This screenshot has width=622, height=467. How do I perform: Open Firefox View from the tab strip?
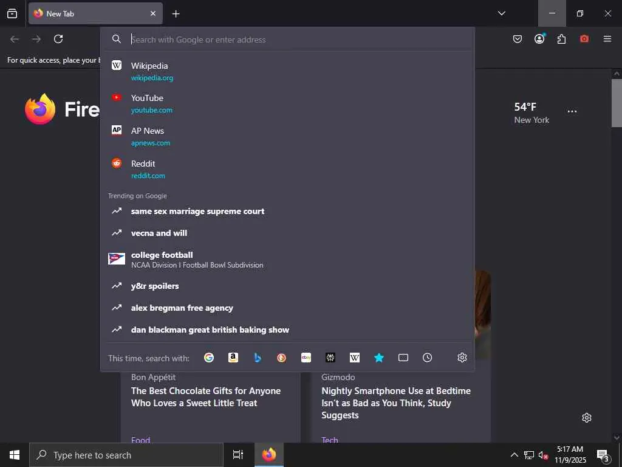coord(12,13)
